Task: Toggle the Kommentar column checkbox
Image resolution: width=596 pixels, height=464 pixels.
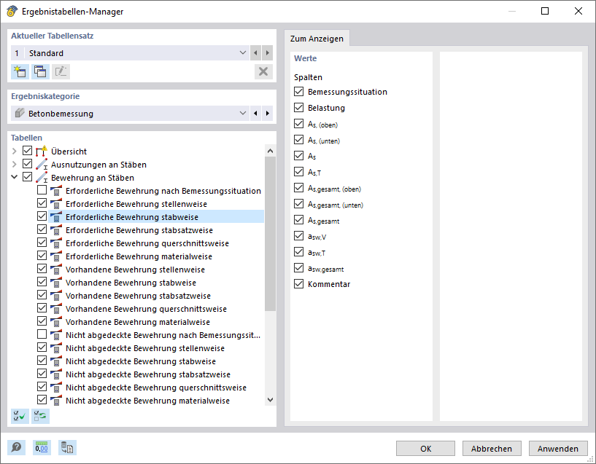Action: click(298, 284)
